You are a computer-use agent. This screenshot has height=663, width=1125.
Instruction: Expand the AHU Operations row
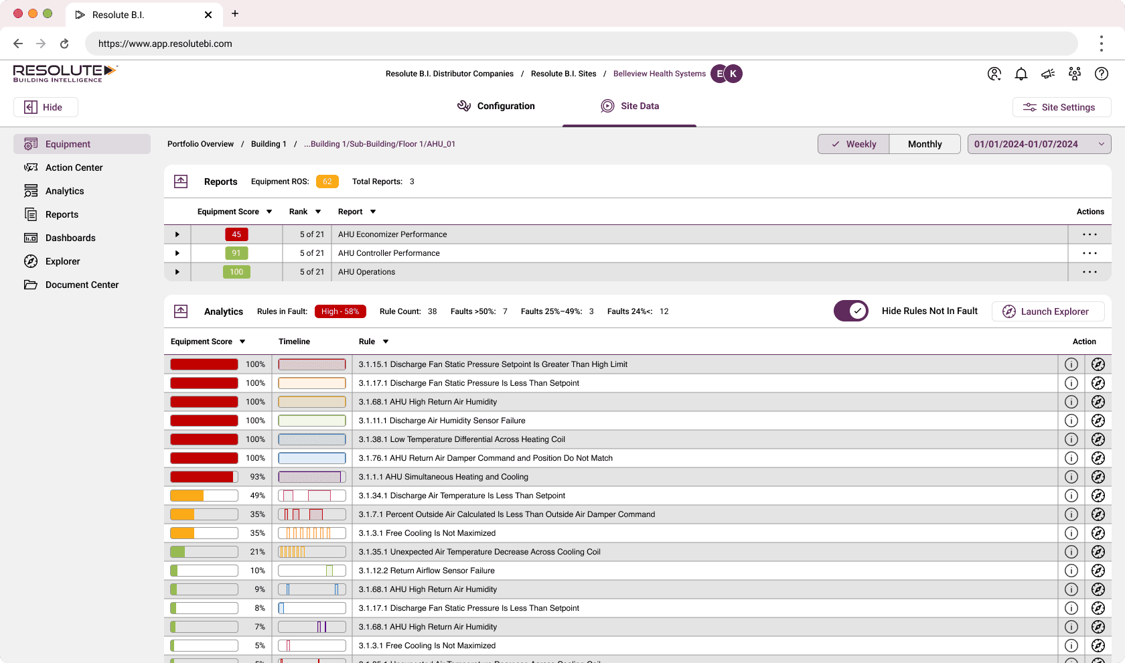pos(177,272)
